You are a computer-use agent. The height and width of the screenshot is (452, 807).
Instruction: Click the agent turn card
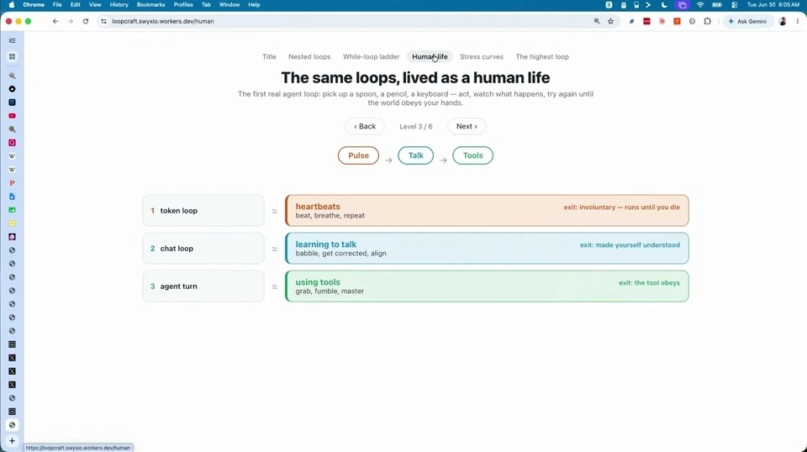point(203,286)
